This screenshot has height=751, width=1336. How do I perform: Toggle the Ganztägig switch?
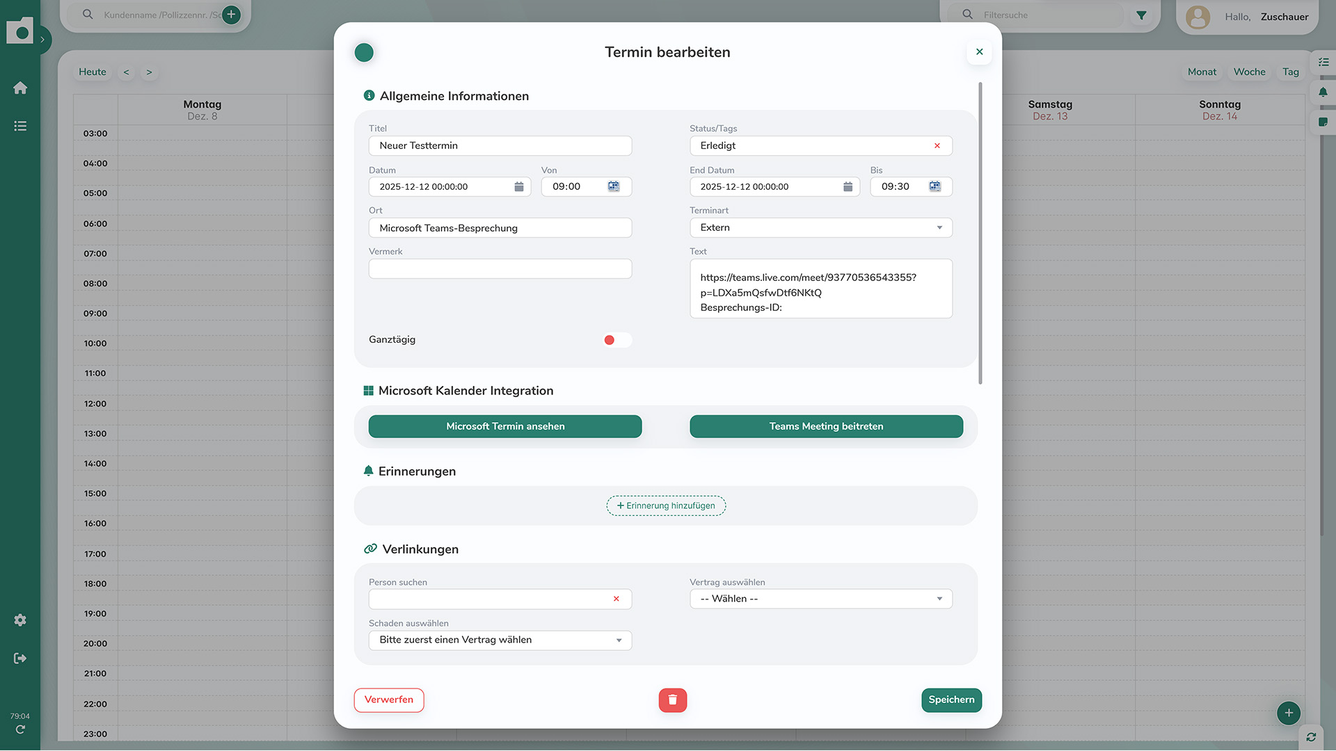(616, 340)
